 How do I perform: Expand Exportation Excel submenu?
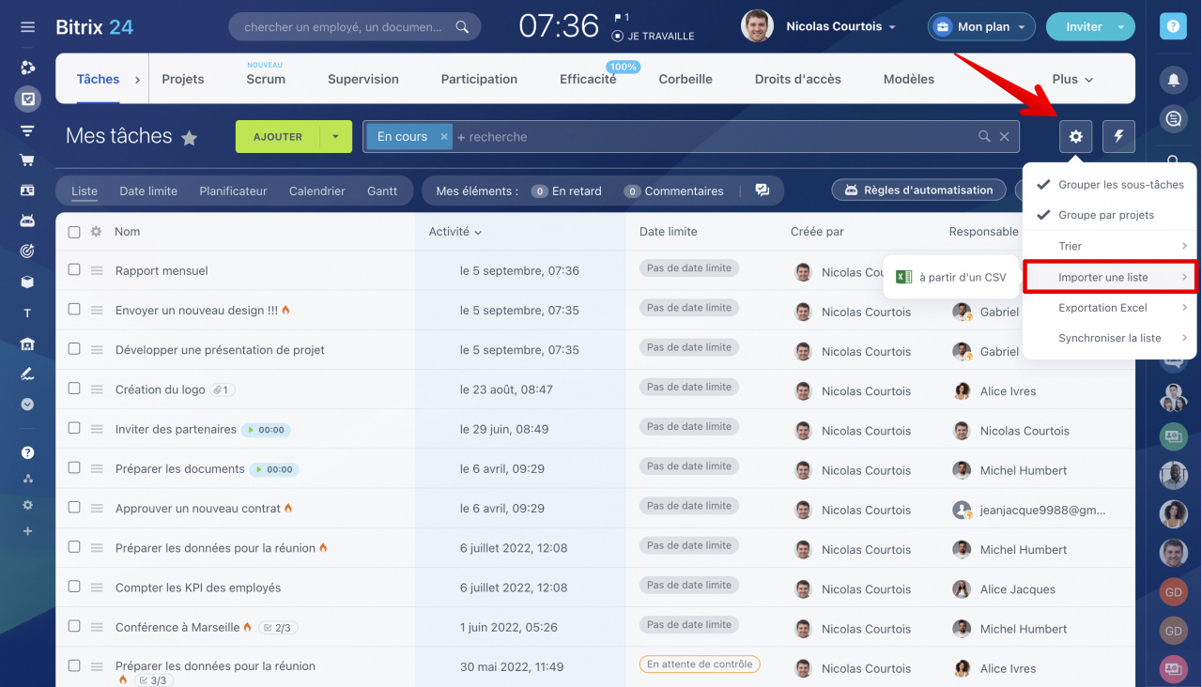[1109, 308]
